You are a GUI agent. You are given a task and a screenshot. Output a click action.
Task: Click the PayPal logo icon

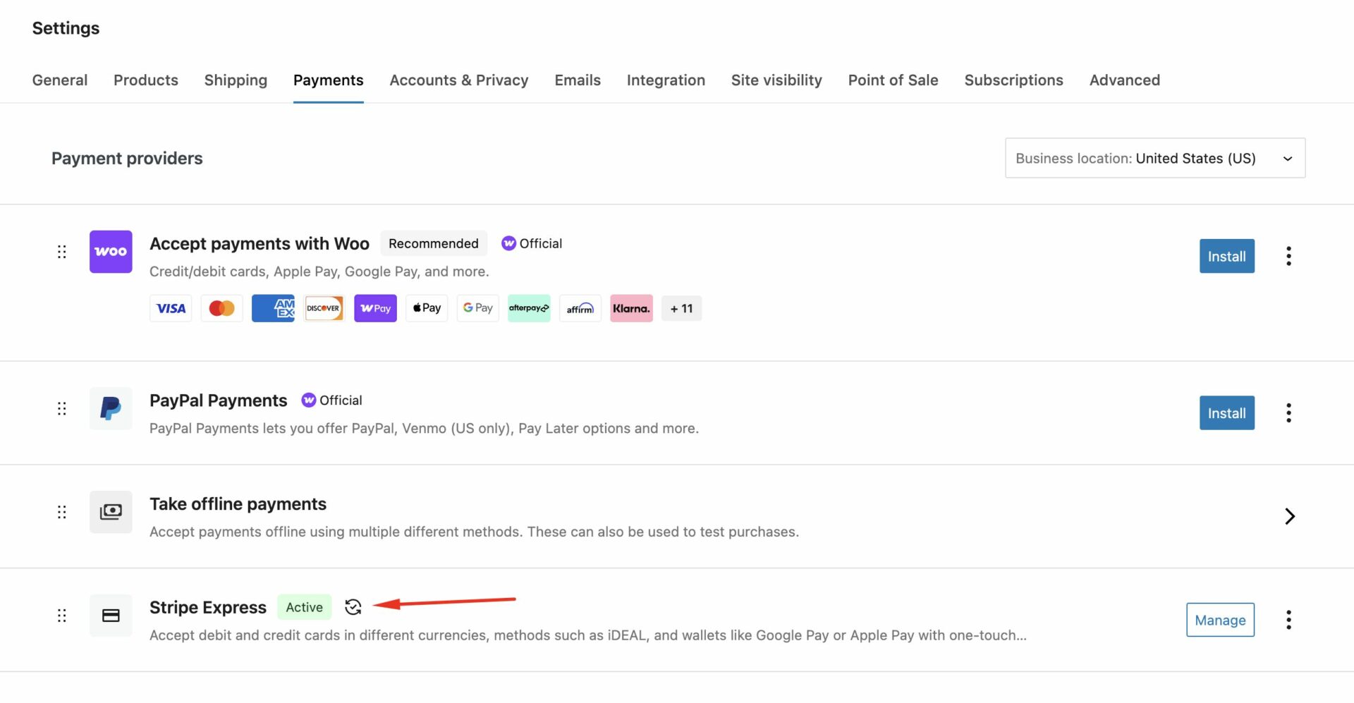tap(111, 408)
